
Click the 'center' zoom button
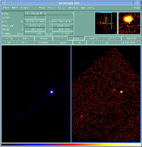pyautogui.click(x=44, y=43)
